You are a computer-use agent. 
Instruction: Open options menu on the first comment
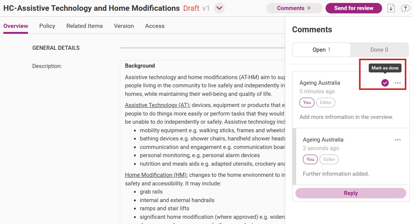pos(398,83)
